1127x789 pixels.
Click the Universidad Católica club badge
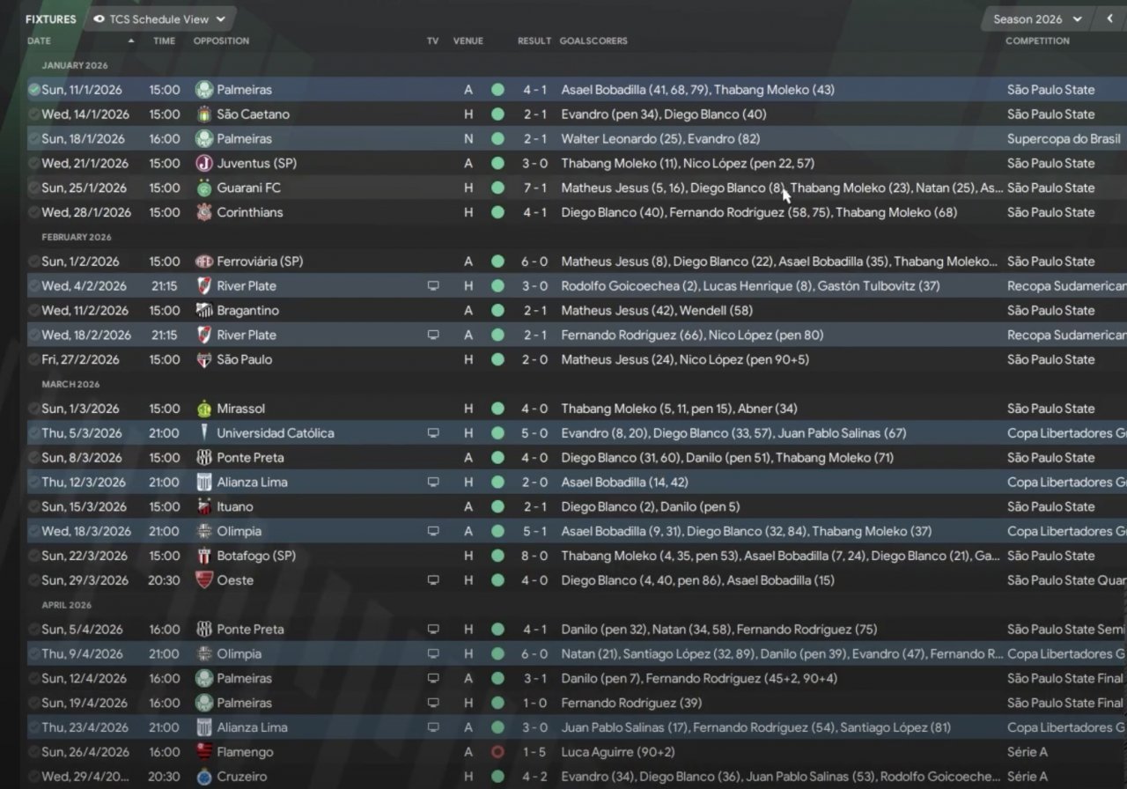coord(203,433)
